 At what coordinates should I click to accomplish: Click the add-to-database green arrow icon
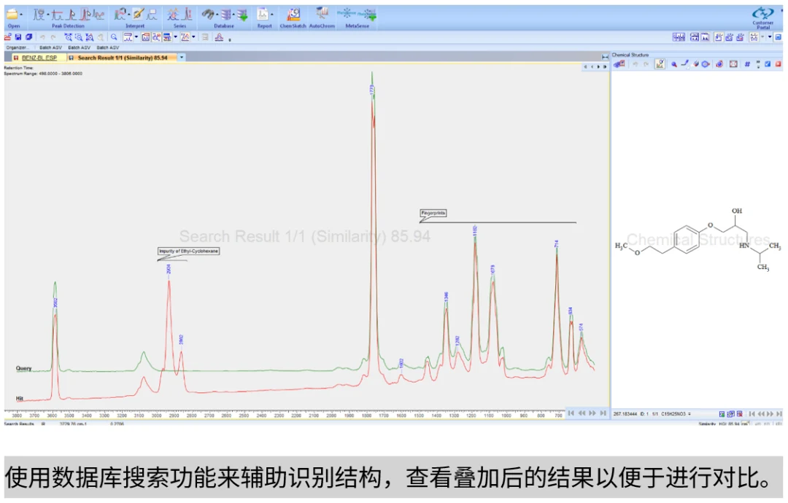coord(242,15)
